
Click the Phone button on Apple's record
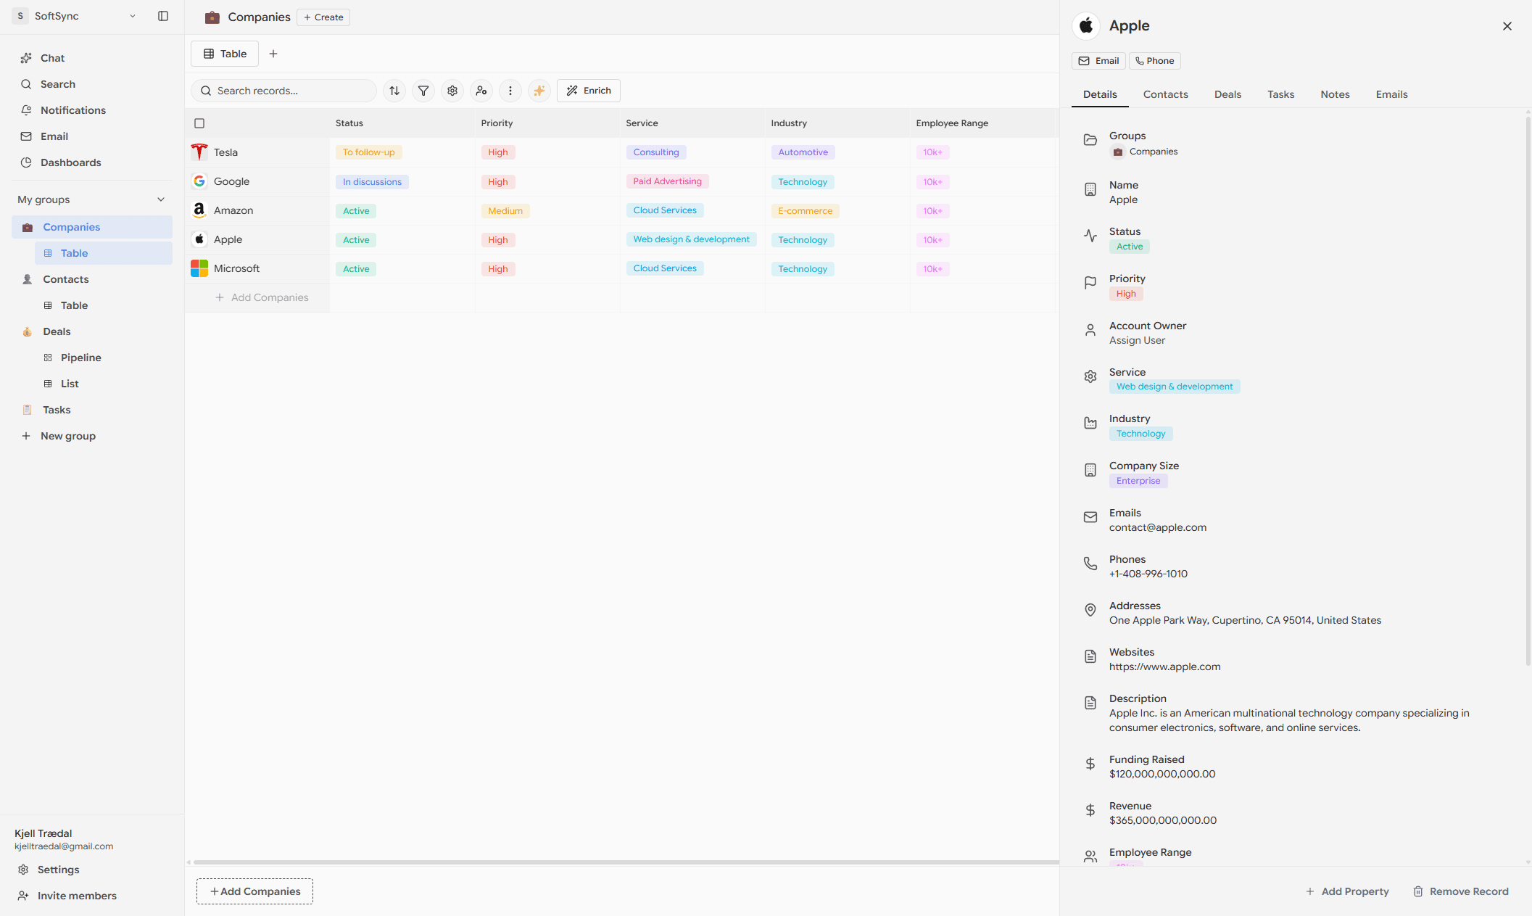[1154, 61]
